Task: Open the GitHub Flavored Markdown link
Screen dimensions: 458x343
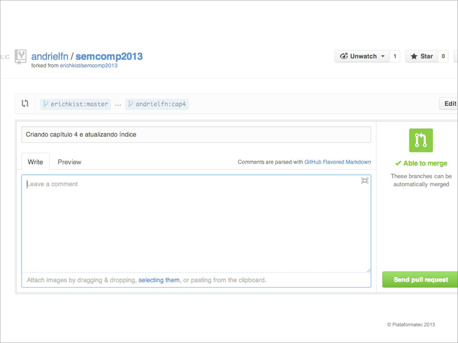Action: coord(338,162)
